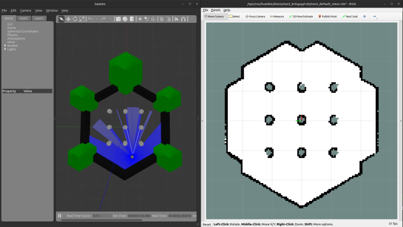This screenshot has width=403, height=227.
Task: Open the Camera menu in Gazebo
Action: pyautogui.click(x=25, y=10)
